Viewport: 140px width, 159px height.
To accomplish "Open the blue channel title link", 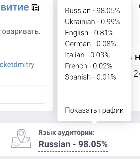I will coord(15,7).
